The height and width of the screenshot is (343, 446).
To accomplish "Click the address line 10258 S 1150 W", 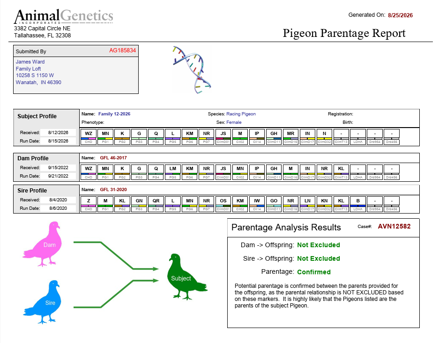I will pos(35,75).
